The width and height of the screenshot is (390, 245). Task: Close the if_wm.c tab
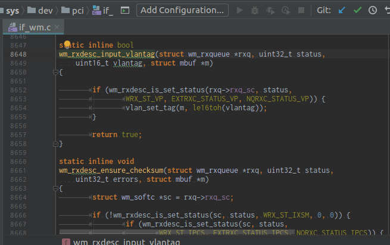coord(57,27)
